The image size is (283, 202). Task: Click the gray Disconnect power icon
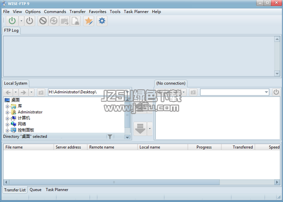tap(30, 21)
